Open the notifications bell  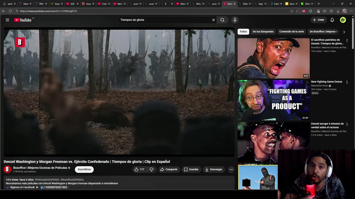[x=332, y=20]
